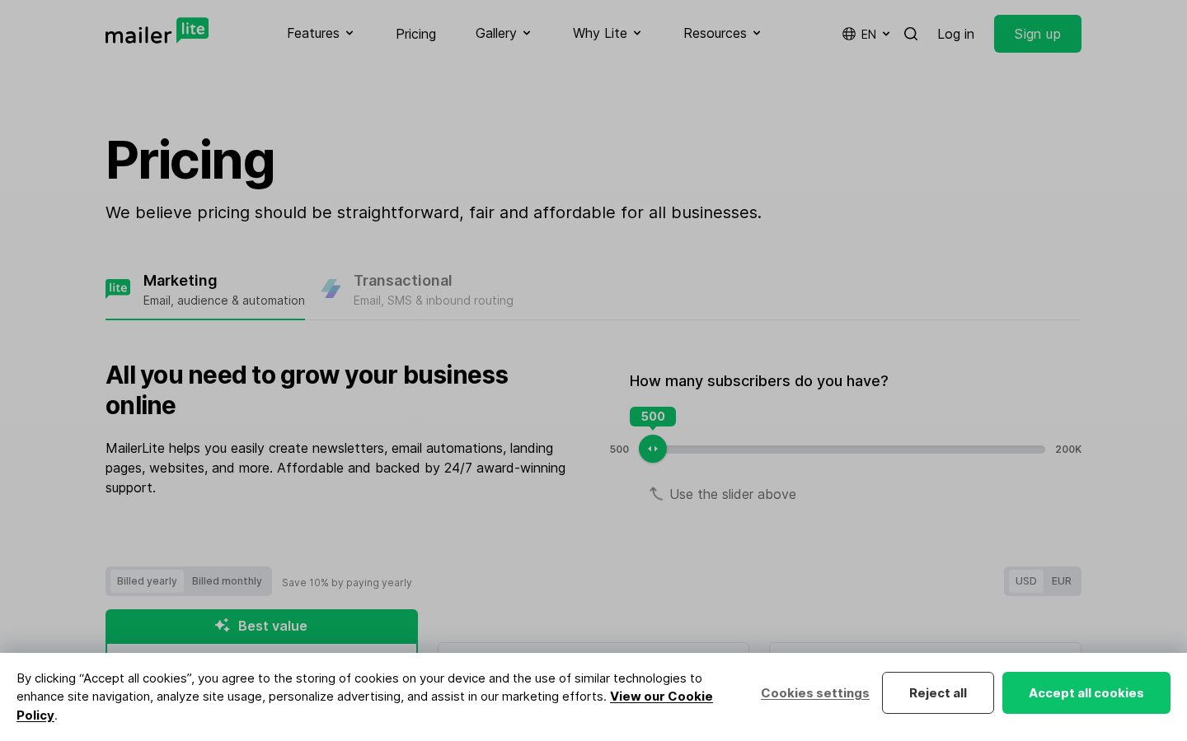Click the Pricing page heading

190,161
